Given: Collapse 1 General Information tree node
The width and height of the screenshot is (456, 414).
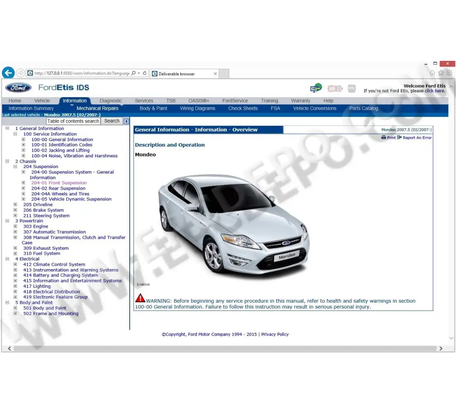Looking at the screenshot, I should (7, 128).
